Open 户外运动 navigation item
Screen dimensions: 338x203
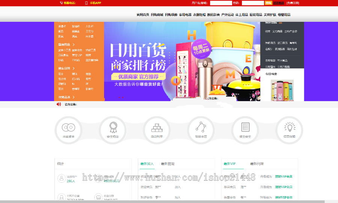(228, 15)
